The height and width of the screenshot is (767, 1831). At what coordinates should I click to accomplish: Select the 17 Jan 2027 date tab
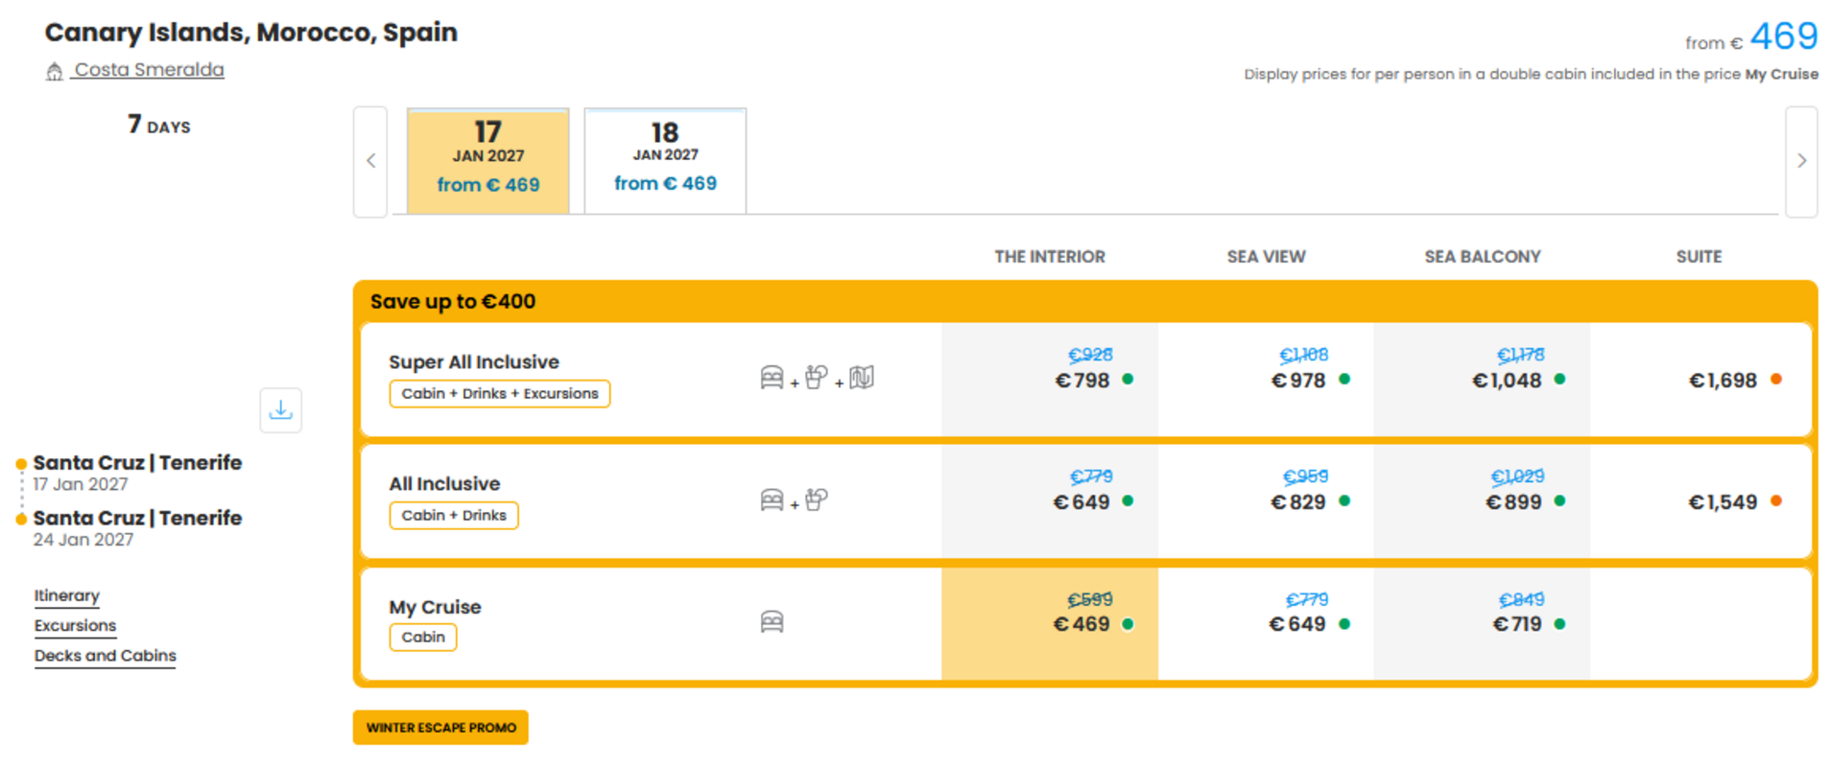coord(488,160)
